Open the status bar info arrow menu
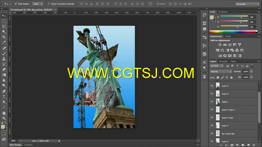 [59, 141]
